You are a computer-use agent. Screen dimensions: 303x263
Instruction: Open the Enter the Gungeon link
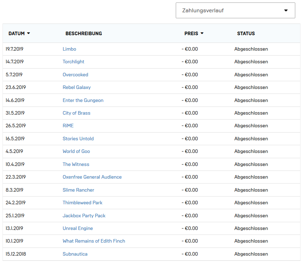tap(83, 101)
